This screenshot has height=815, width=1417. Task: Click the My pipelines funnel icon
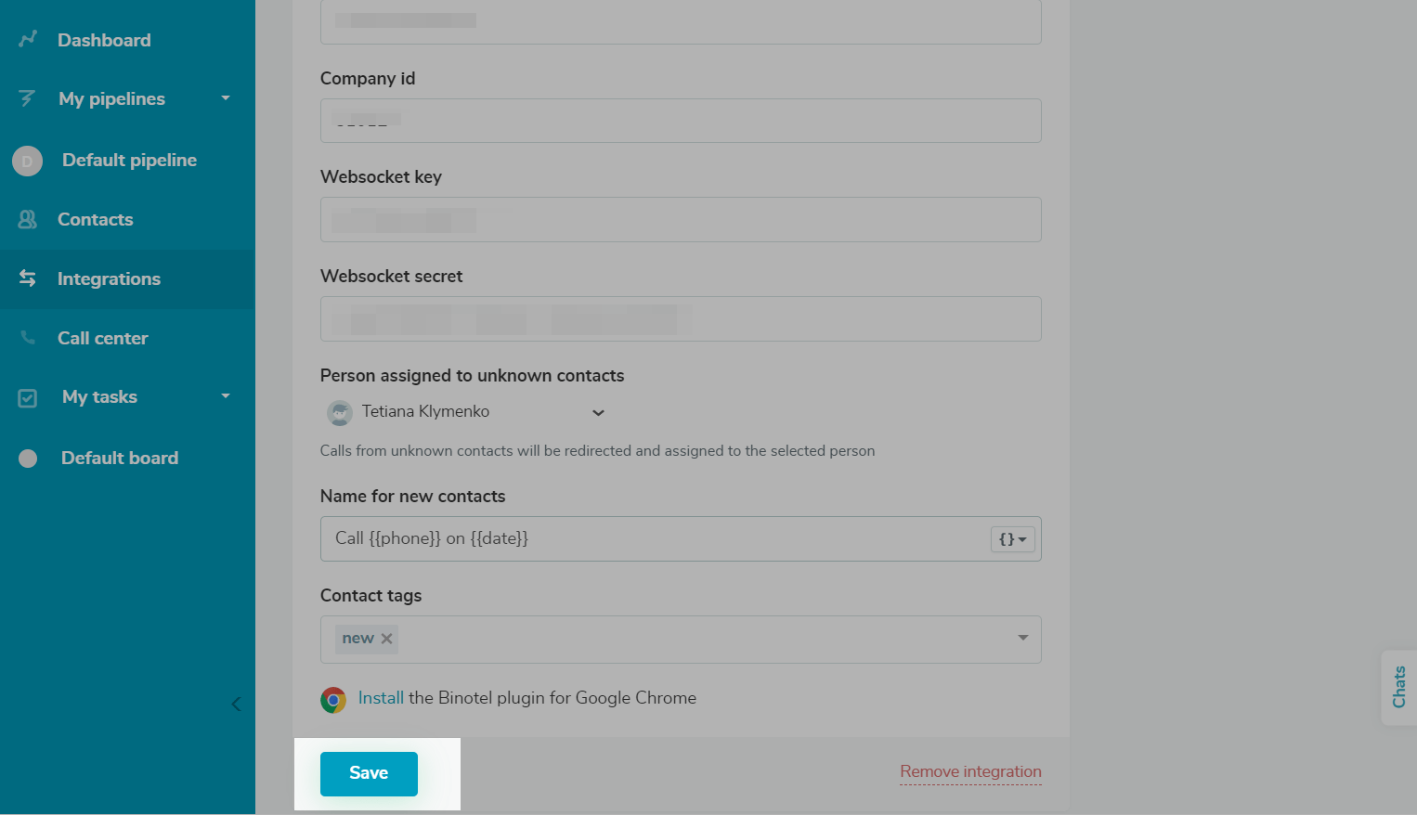(27, 98)
